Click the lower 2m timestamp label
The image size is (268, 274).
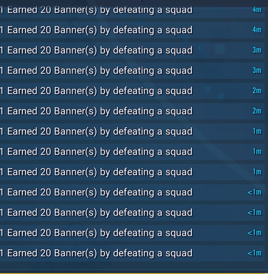tap(257, 111)
